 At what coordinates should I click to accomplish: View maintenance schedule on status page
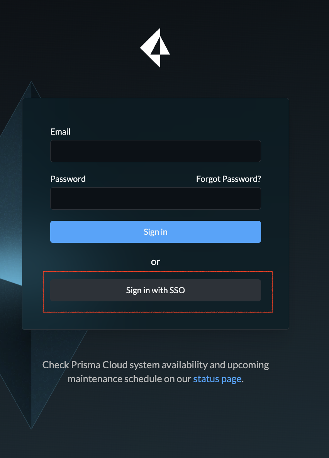pos(217,379)
